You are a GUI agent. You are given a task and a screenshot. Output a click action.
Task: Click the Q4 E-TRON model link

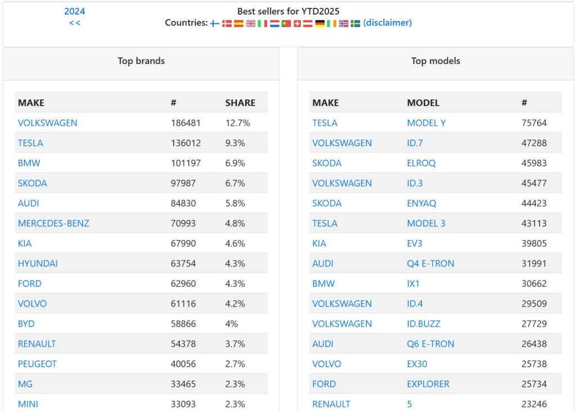430,263
